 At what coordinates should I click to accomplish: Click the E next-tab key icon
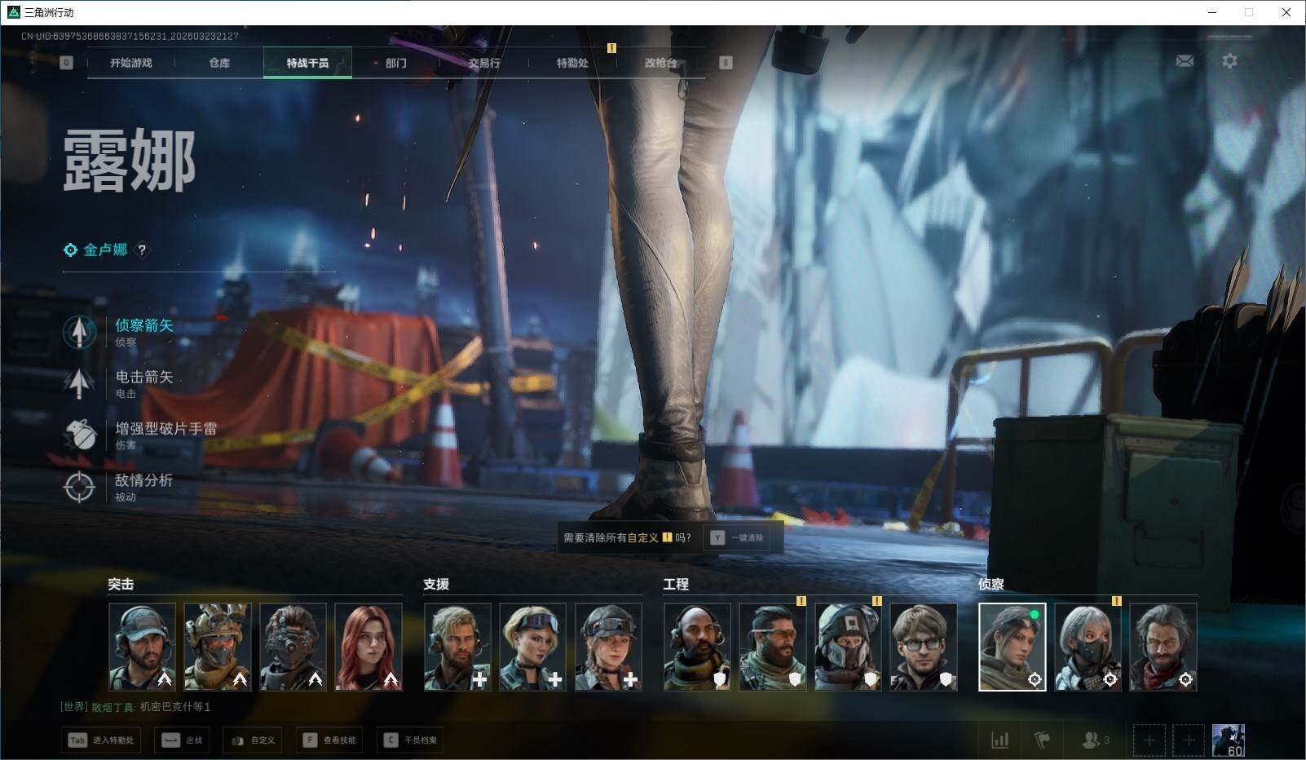click(x=726, y=63)
